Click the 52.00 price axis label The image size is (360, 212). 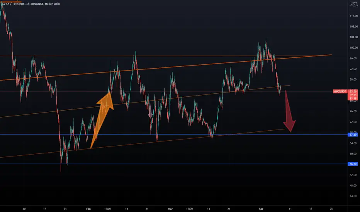tap(353, 175)
